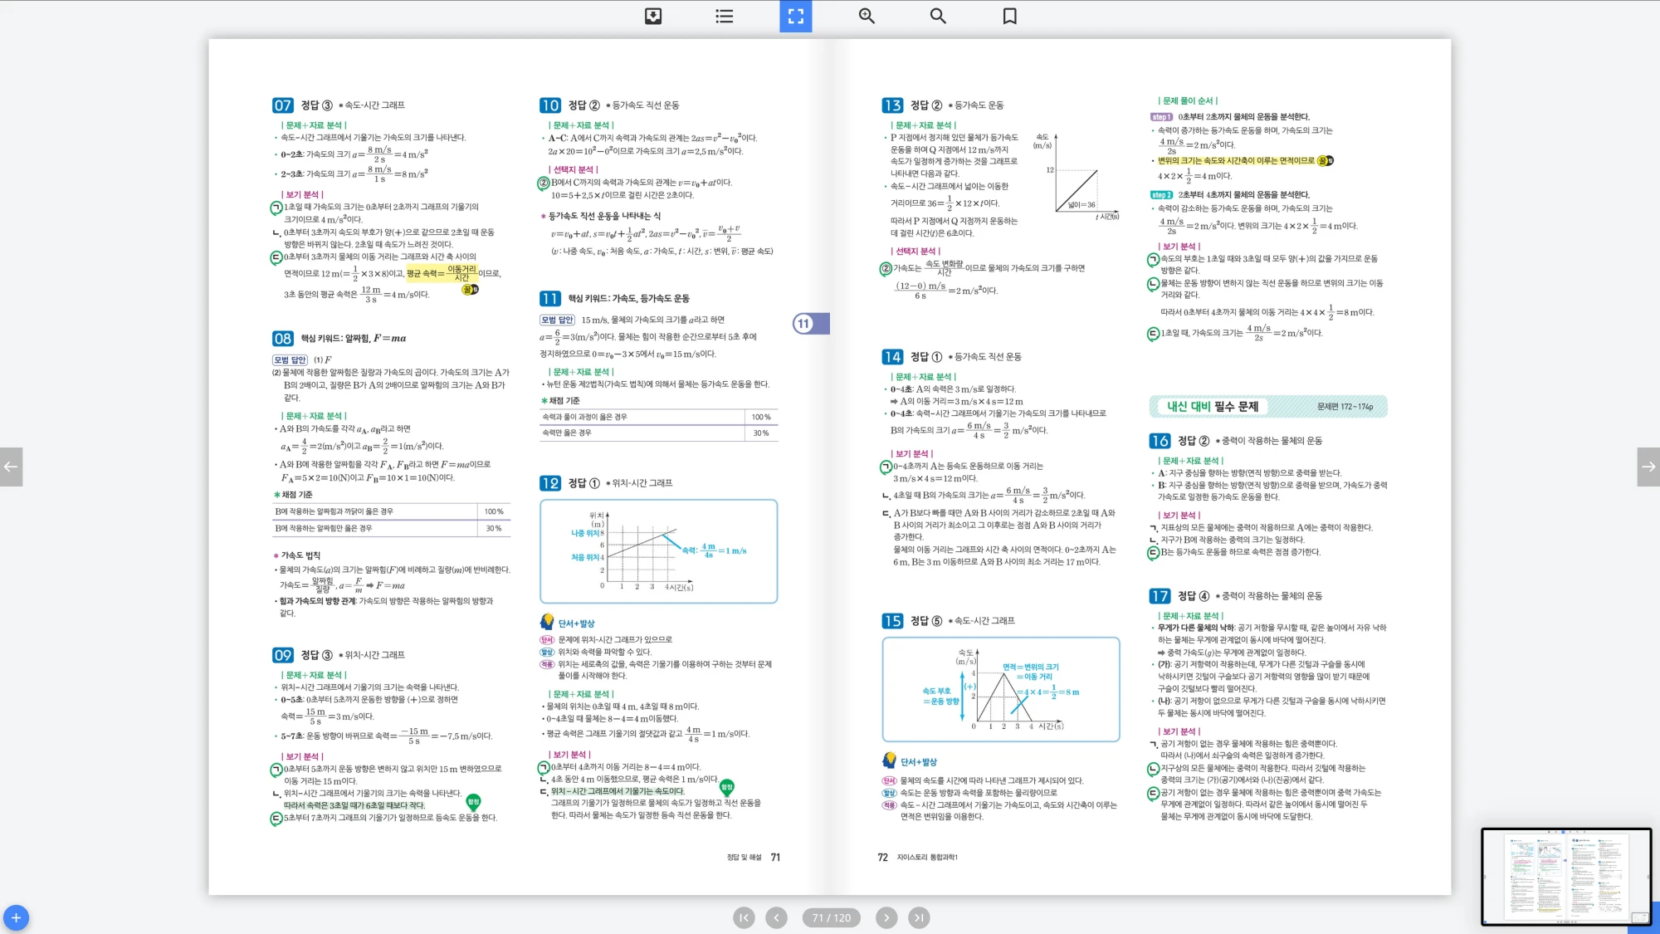Go to the previous page button
Screen dimensions: 1660x934
pyautogui.click(x=776, y=917)
